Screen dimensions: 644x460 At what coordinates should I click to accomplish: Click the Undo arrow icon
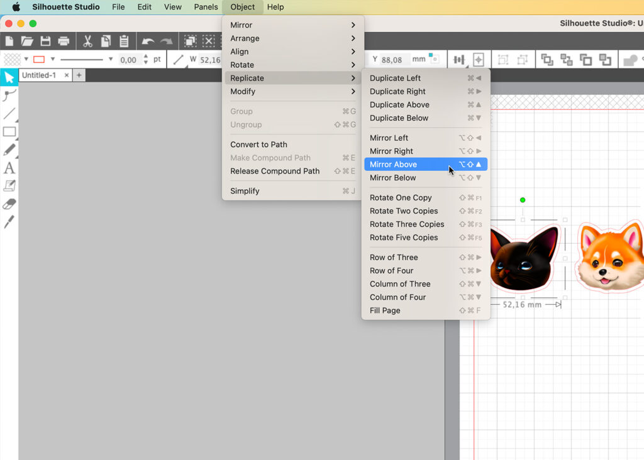coord(148,41)
